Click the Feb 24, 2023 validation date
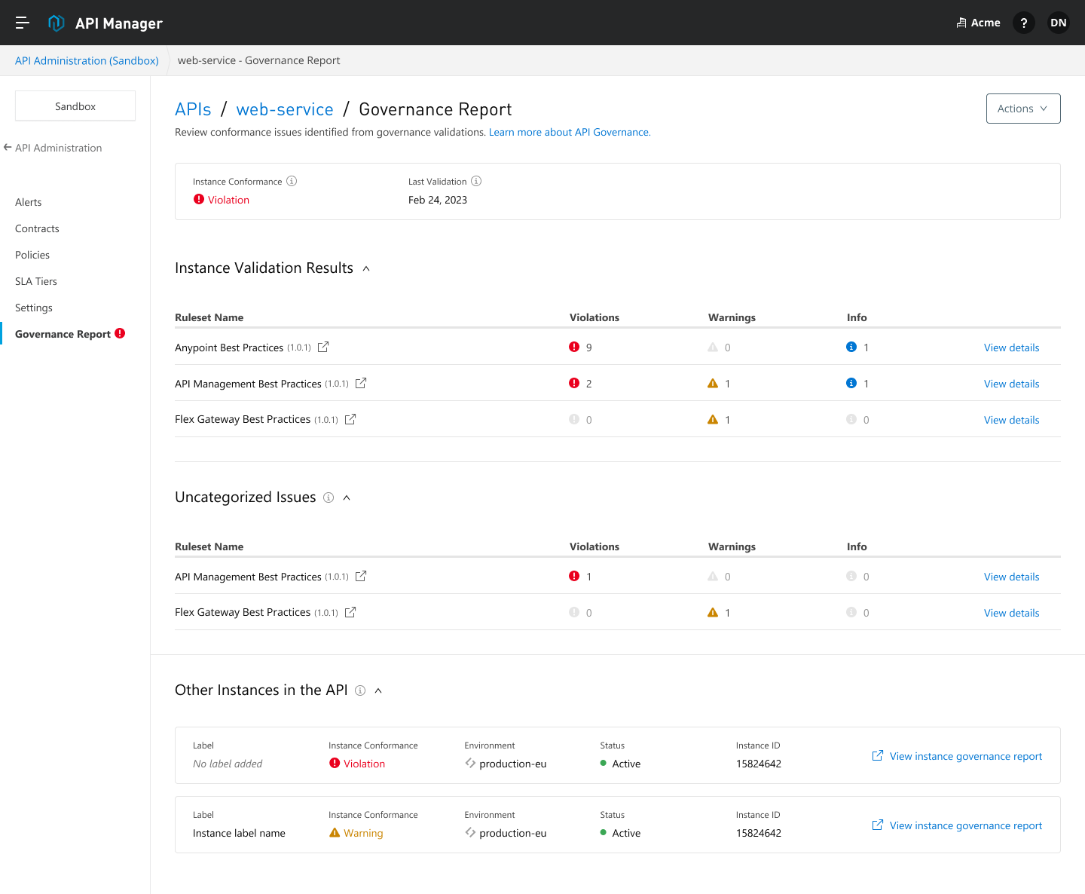The height and width of the screenshot is (894, 1085). [438, 200]
